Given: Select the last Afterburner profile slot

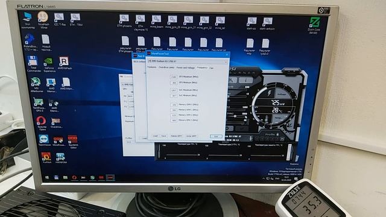Looking at the screenshot, I should (282, 139).
